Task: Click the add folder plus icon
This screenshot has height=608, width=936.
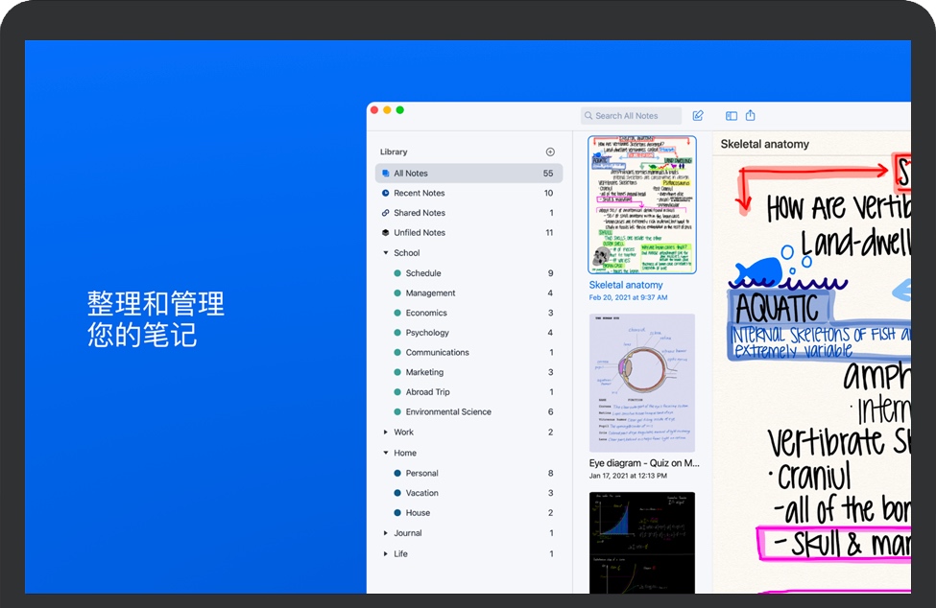Action: (x=550, y=152)
